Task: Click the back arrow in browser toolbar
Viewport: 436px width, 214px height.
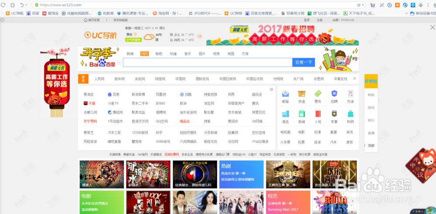Action: coord(22,5)
